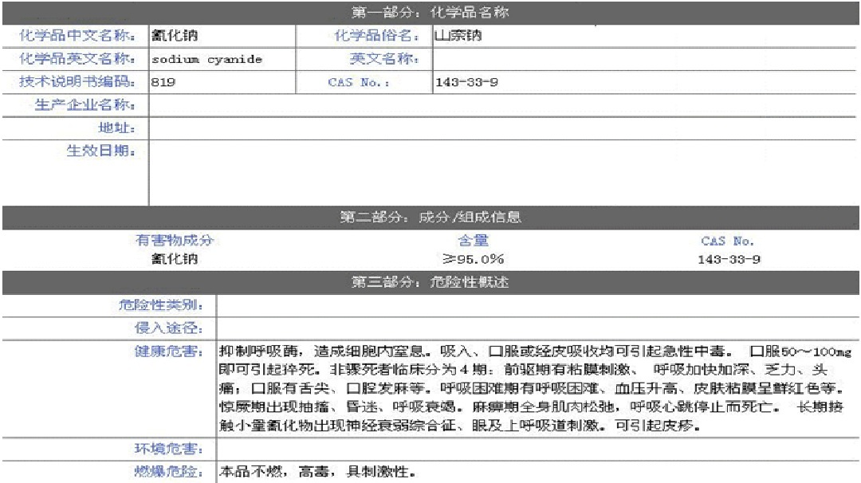Click the 第三部分: 危险性概述 section header
Screen dimensions: 861x483
pyautogui.click(x=431, y=282)
